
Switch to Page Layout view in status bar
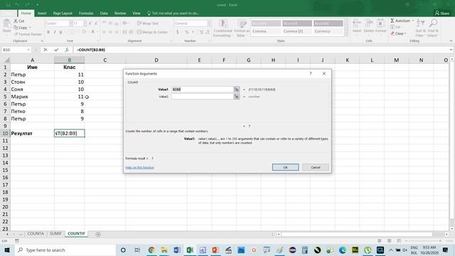point(389,241)
